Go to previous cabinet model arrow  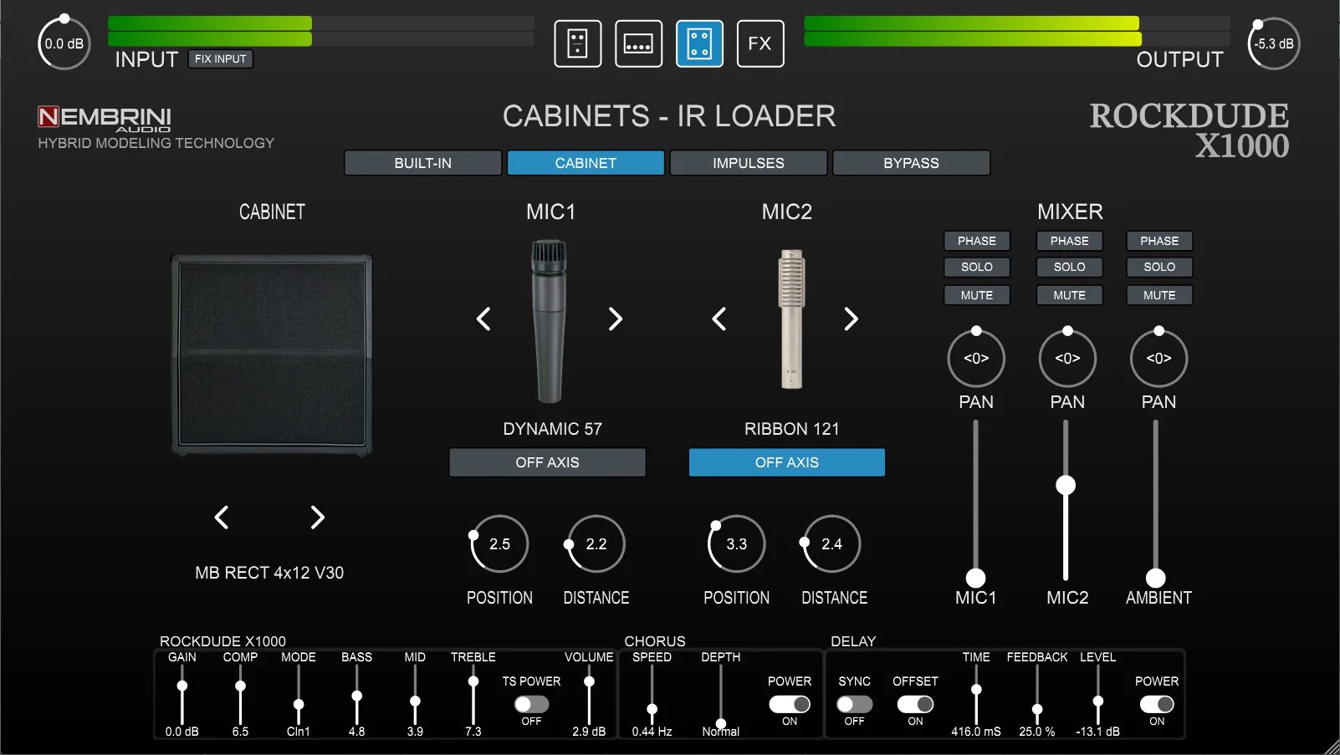tap(222, 518)
